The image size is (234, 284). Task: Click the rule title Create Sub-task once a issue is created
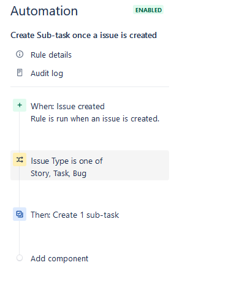click(84, 35)
